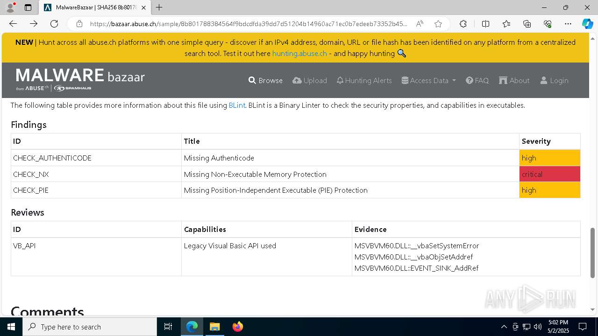Open browser Extensions menu
The image size is (598, 336).
coord(463,24)
